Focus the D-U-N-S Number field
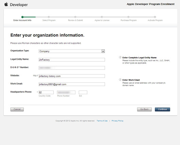This screenshot has width=180, height=145. tap(72, 68)
